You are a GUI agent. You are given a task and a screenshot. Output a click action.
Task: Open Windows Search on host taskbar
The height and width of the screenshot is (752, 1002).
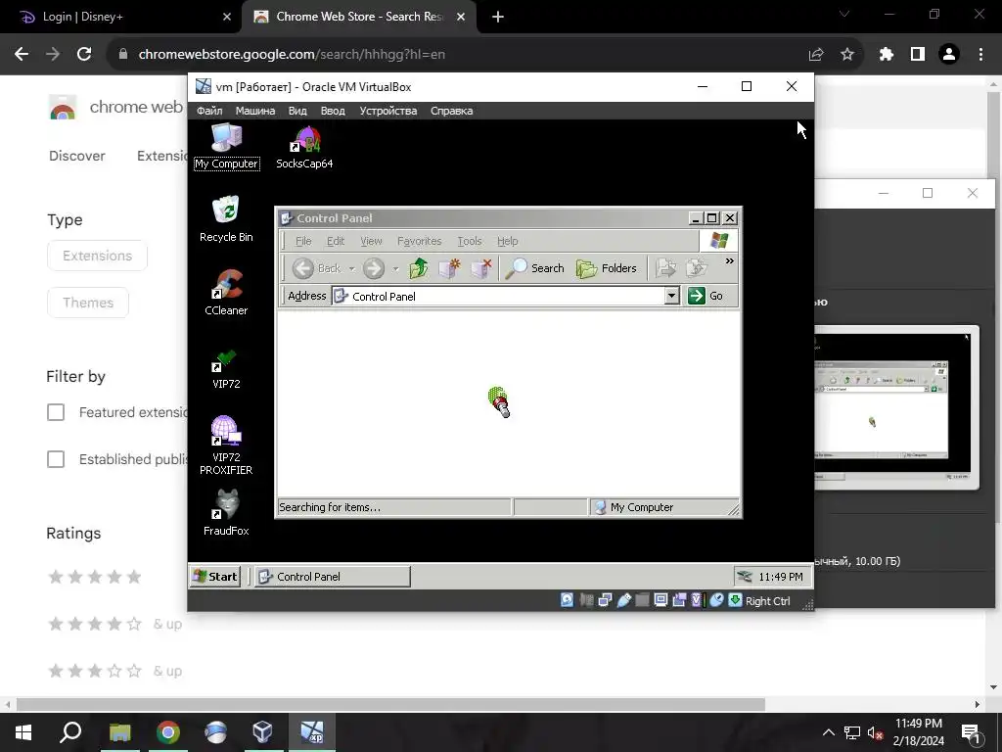point(70,732)
